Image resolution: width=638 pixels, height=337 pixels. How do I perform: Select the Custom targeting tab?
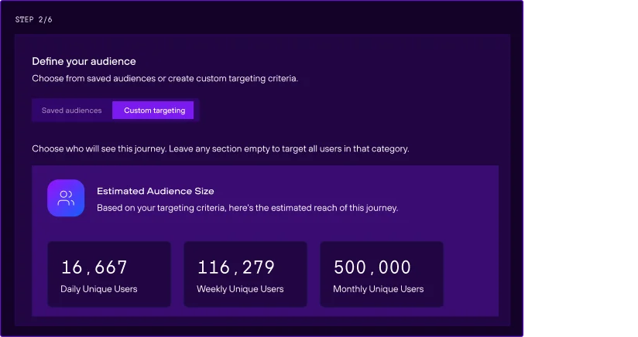click(x=154, y=111)
